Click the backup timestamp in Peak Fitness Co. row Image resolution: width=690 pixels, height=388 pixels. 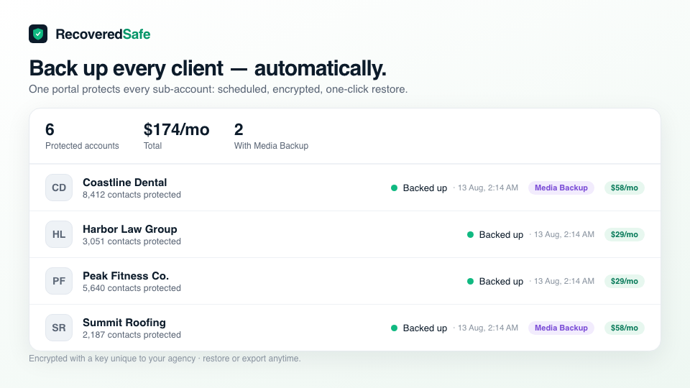click(563, 281)
